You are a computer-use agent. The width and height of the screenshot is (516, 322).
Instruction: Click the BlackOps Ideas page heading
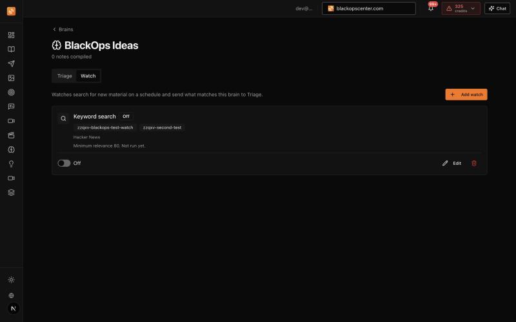101,45
